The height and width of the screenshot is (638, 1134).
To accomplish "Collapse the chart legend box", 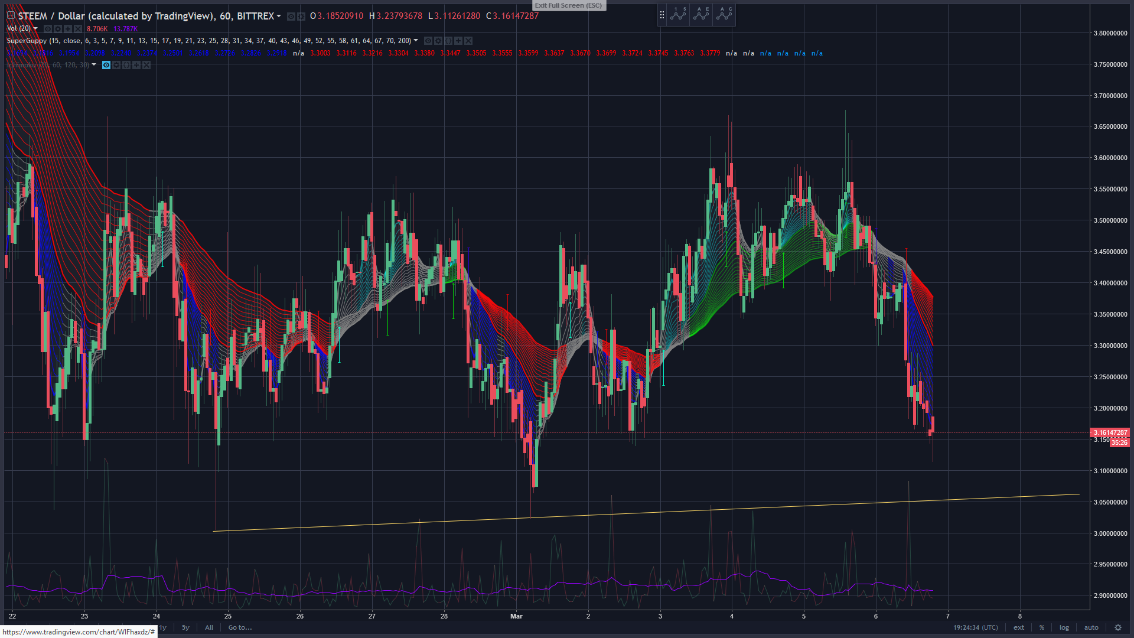I will click(x=11, y=16).
